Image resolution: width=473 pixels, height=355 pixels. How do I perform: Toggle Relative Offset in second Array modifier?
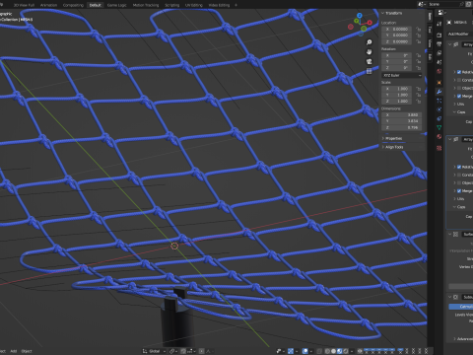[x=459, y=167]
